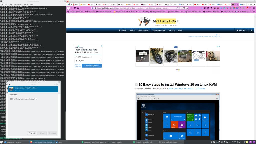Switch to Steam in the taskbar
Viewport: 256px width, 144px height.
click(59, 142)
